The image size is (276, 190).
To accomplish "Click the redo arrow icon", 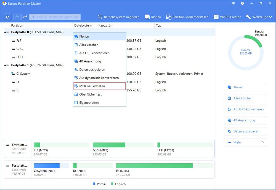I will pyautogui.click(x=25, y=17).
